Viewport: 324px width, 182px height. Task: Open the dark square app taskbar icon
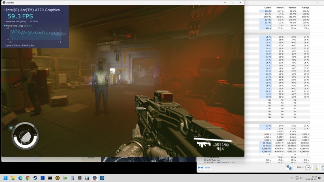point(80,178)
